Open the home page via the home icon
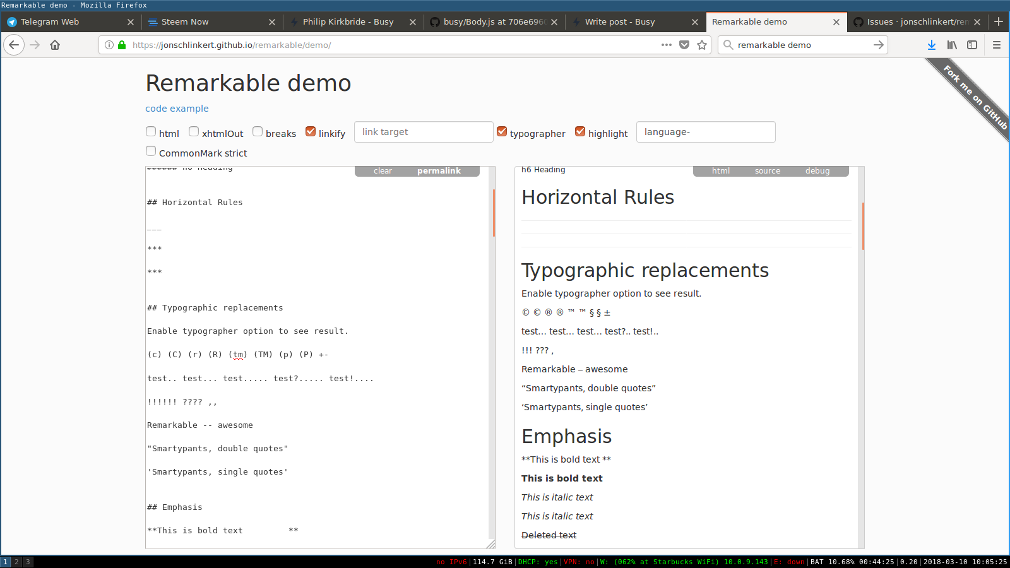 click(55, 45)
